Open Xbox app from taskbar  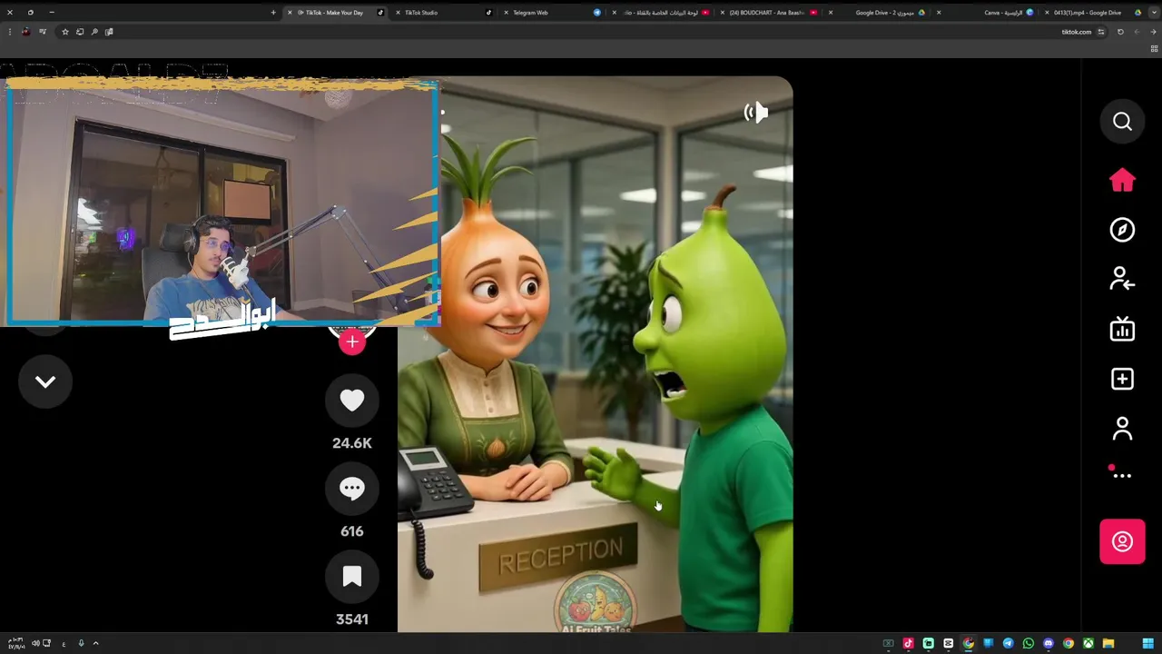pos(1088,644)
